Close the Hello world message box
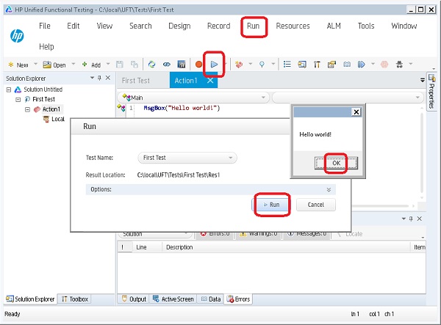This screenshot has height=325, width=441. tap(356, 112)
